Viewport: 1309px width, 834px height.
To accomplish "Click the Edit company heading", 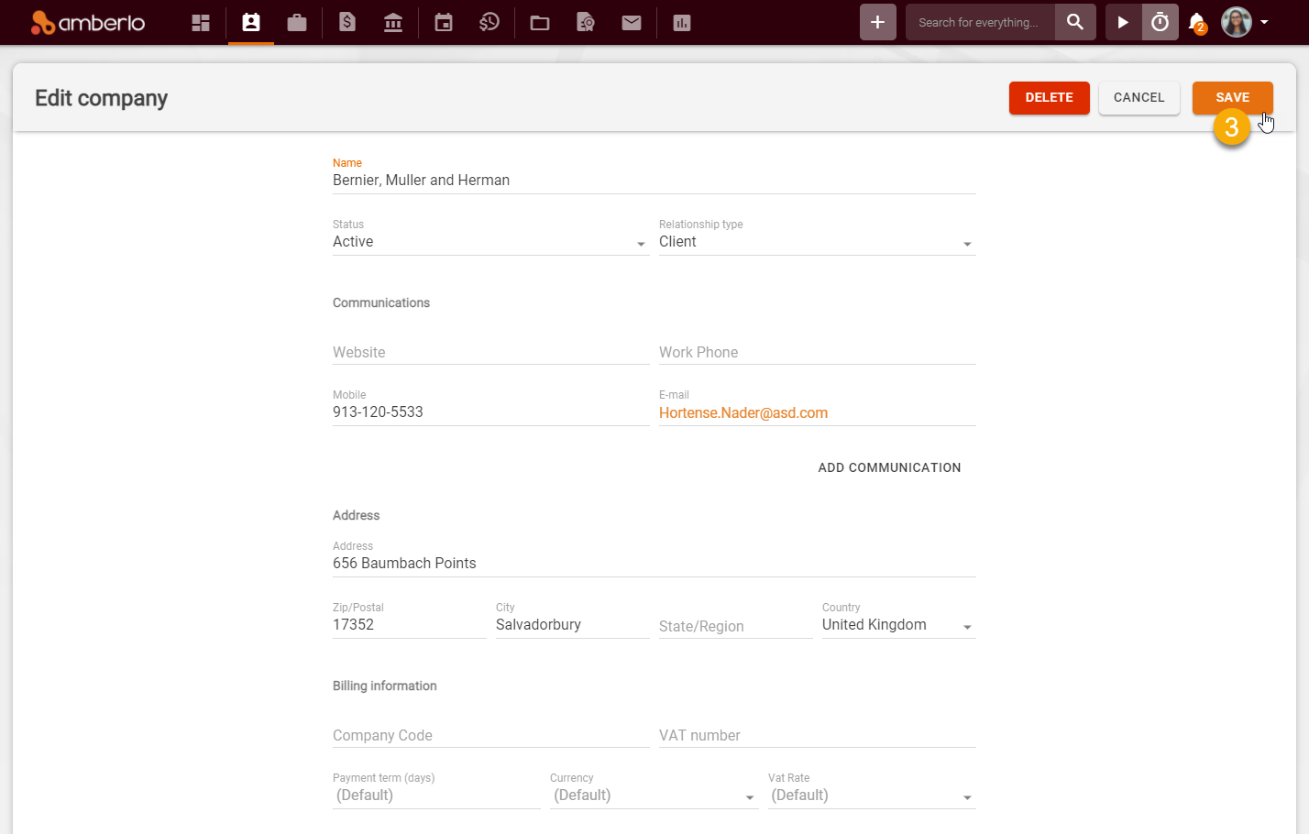I will (101, 98).
